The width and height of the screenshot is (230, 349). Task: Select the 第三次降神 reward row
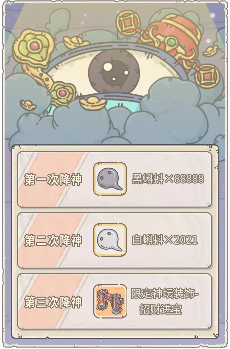coord(114,302)
